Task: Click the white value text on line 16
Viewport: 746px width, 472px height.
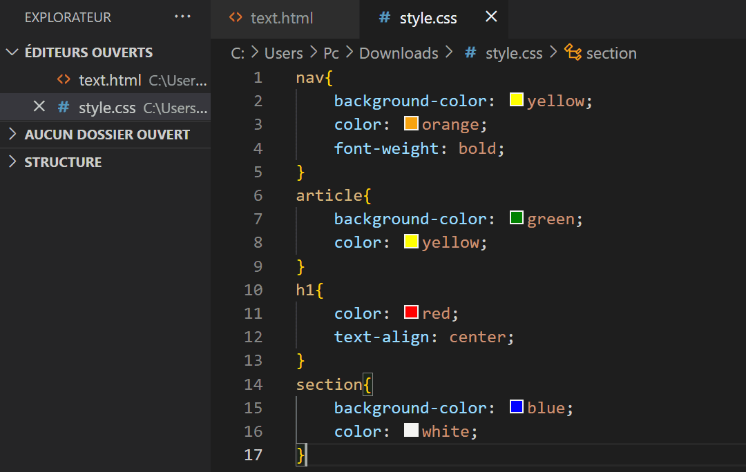Action: tap(446, 431)
